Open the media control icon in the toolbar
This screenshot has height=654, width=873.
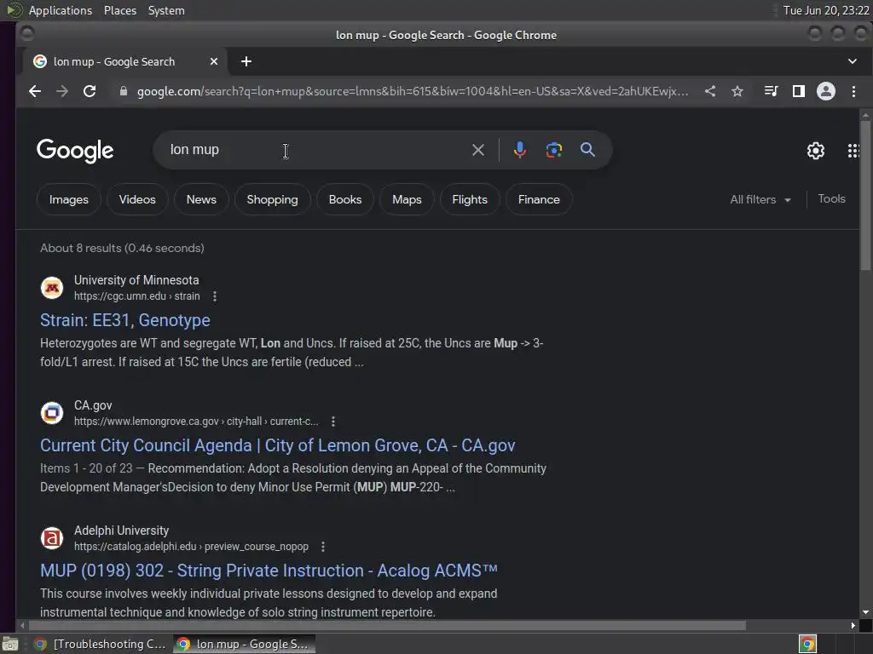pos(771,91)
